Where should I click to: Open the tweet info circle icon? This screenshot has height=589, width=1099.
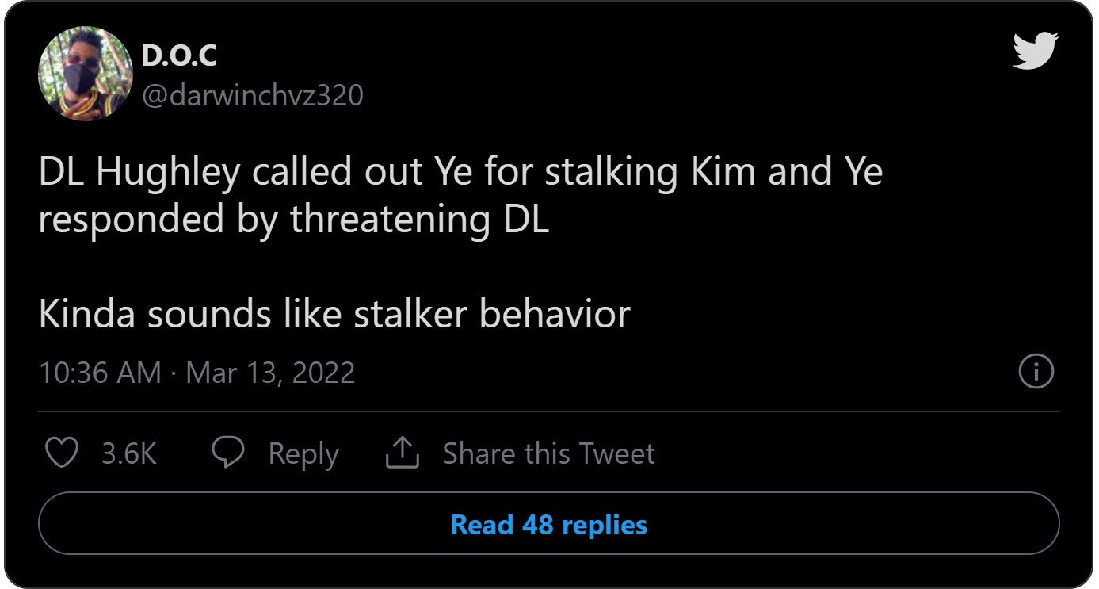tap(1036, 372)
